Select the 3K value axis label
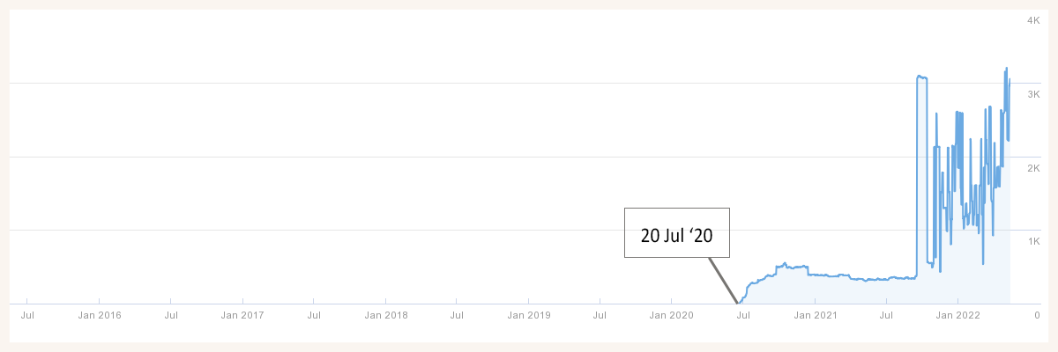 coord(1033,93)
